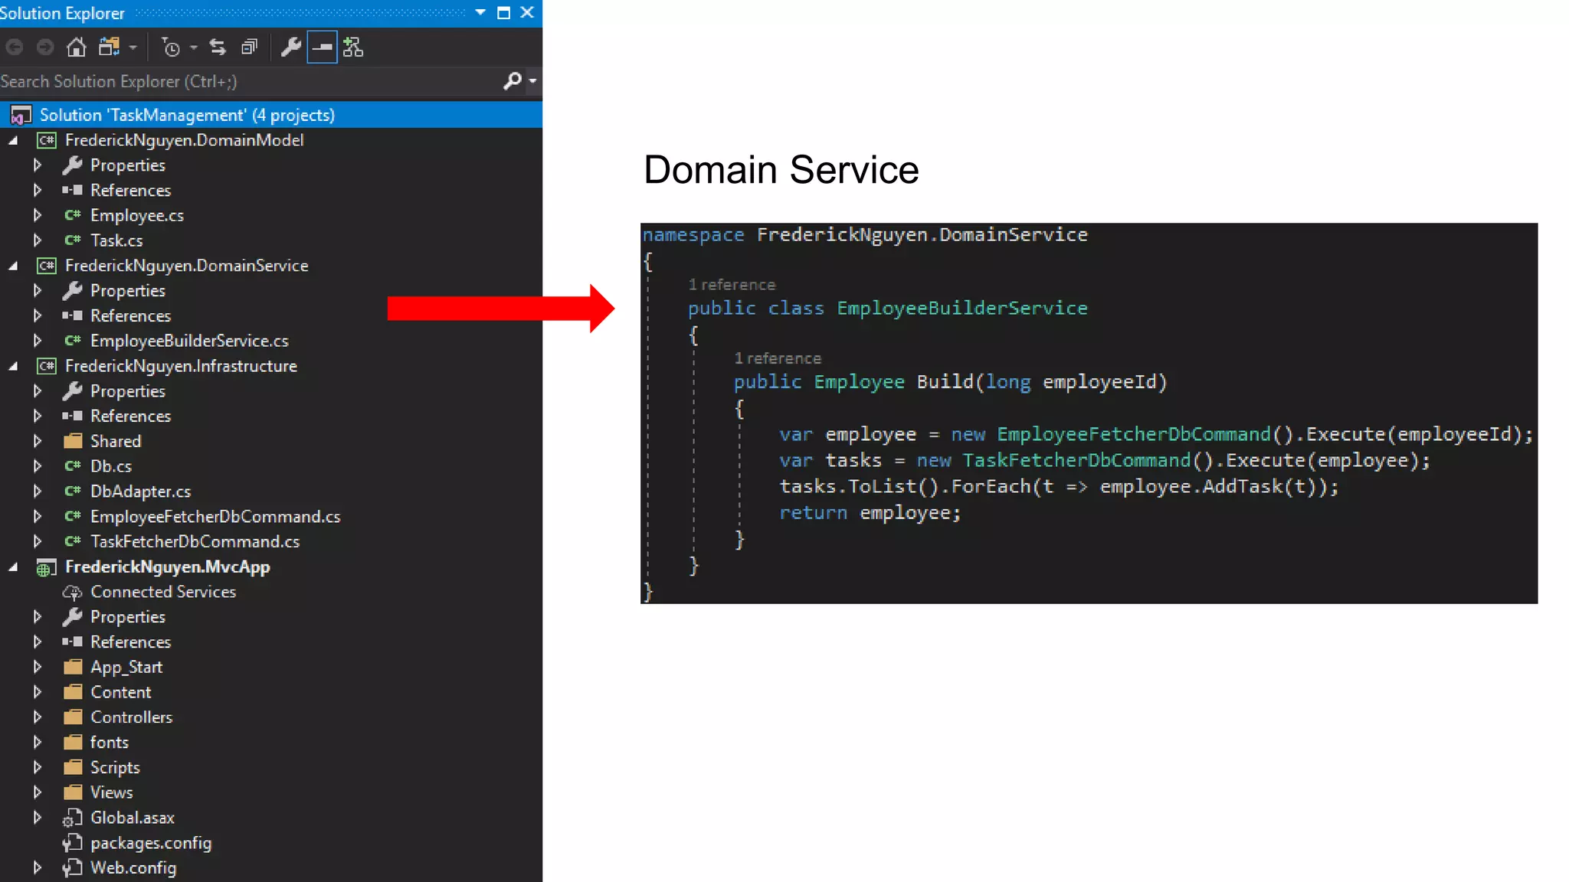Image resolution: width=1569 pixels, height=882 pixels.
Task: Click the Search Solution Explorer input field
Action: pos(245,81)
